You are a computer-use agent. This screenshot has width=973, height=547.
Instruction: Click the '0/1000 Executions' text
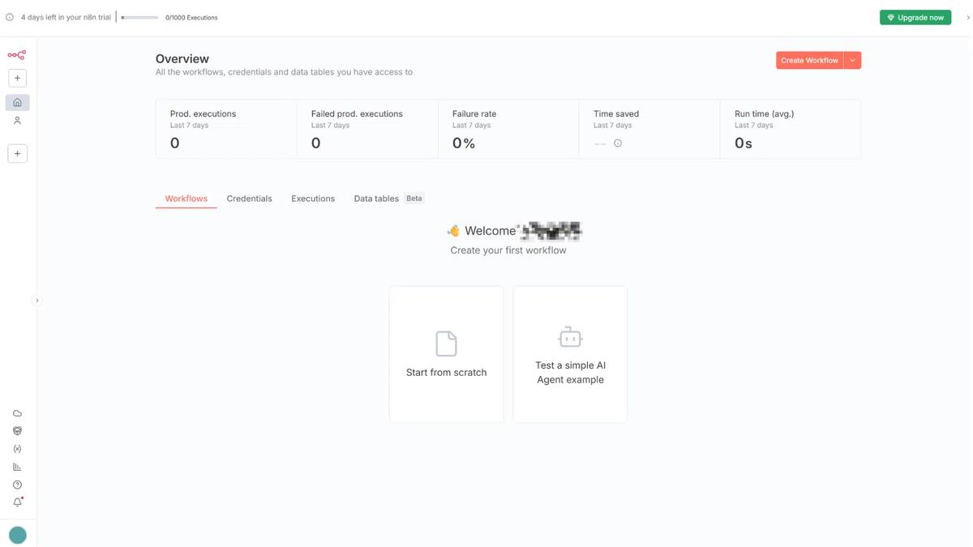click(191, 17)
